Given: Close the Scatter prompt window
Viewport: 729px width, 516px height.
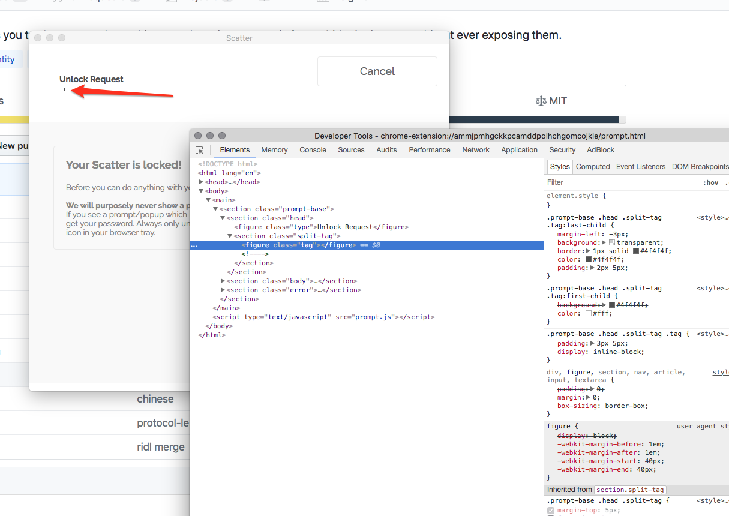Looking at the screenshot, I should (x=38, y=38).
